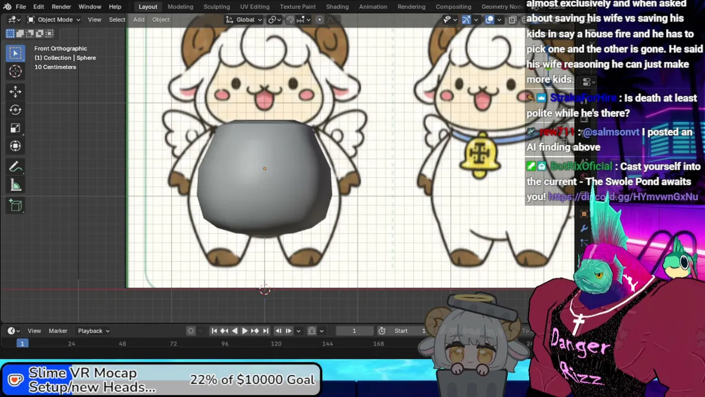The image size is (705, 397).
Task: Toggle Use Preview Range clock icon
Action: [382, 331]
